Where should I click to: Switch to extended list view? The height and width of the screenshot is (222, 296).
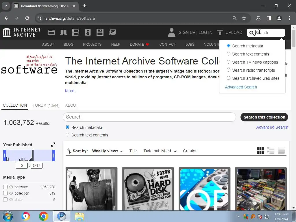click(271, 150)
